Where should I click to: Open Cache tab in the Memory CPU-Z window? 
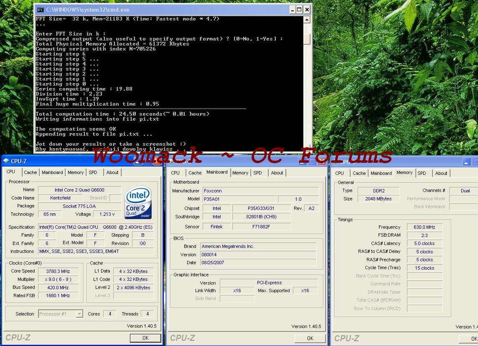[359, 173]
